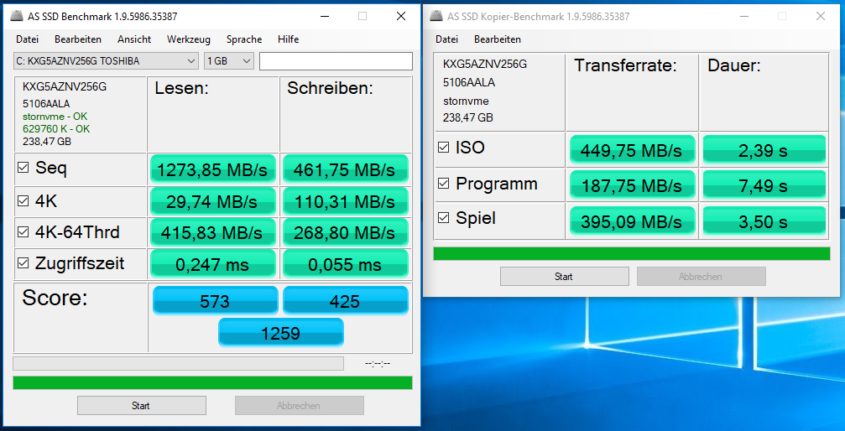This screenshot has height=431, width=845.
Task: Open the drive selection dropdown (C: KXG5AZNV256G TOSHIBA)
Action: point(107,61)
